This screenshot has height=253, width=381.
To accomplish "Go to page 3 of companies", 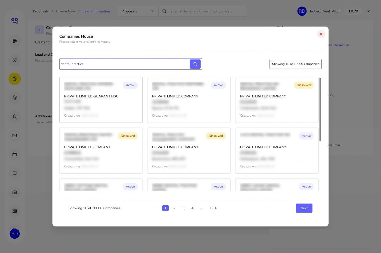I will pyautogui.click(x=183, y=208).
